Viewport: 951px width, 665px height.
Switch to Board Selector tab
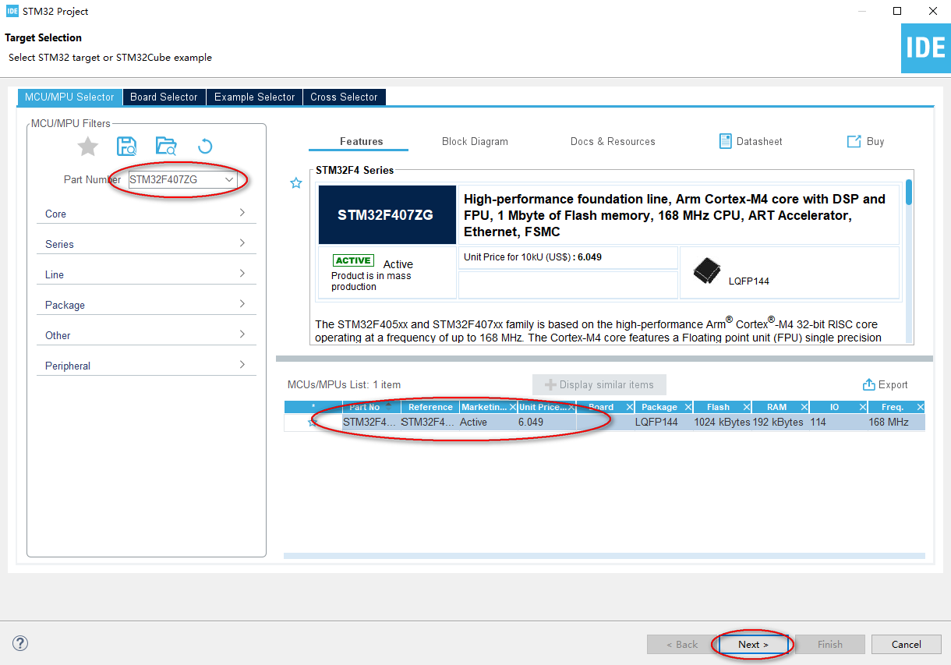[164, 97]
